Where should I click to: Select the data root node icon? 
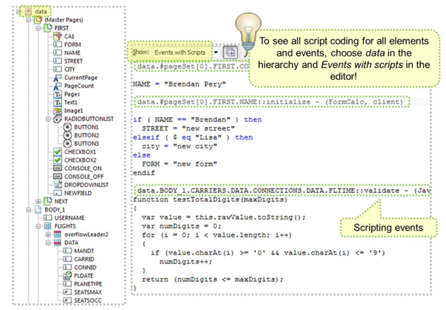[27, 13]
